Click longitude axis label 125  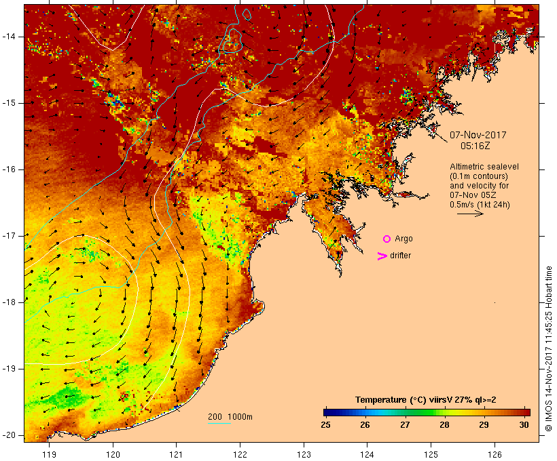pos(431,455)
